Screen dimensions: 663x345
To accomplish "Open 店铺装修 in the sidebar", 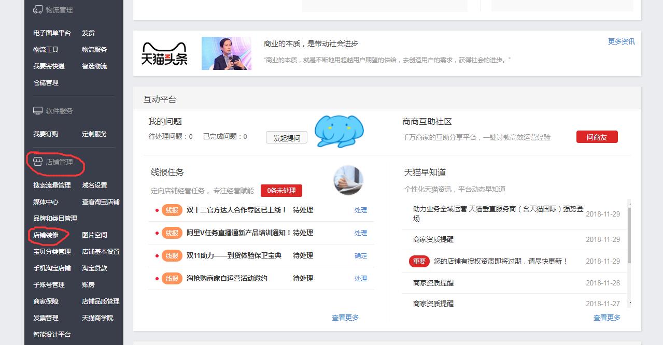I will click(x=46, y=235).
